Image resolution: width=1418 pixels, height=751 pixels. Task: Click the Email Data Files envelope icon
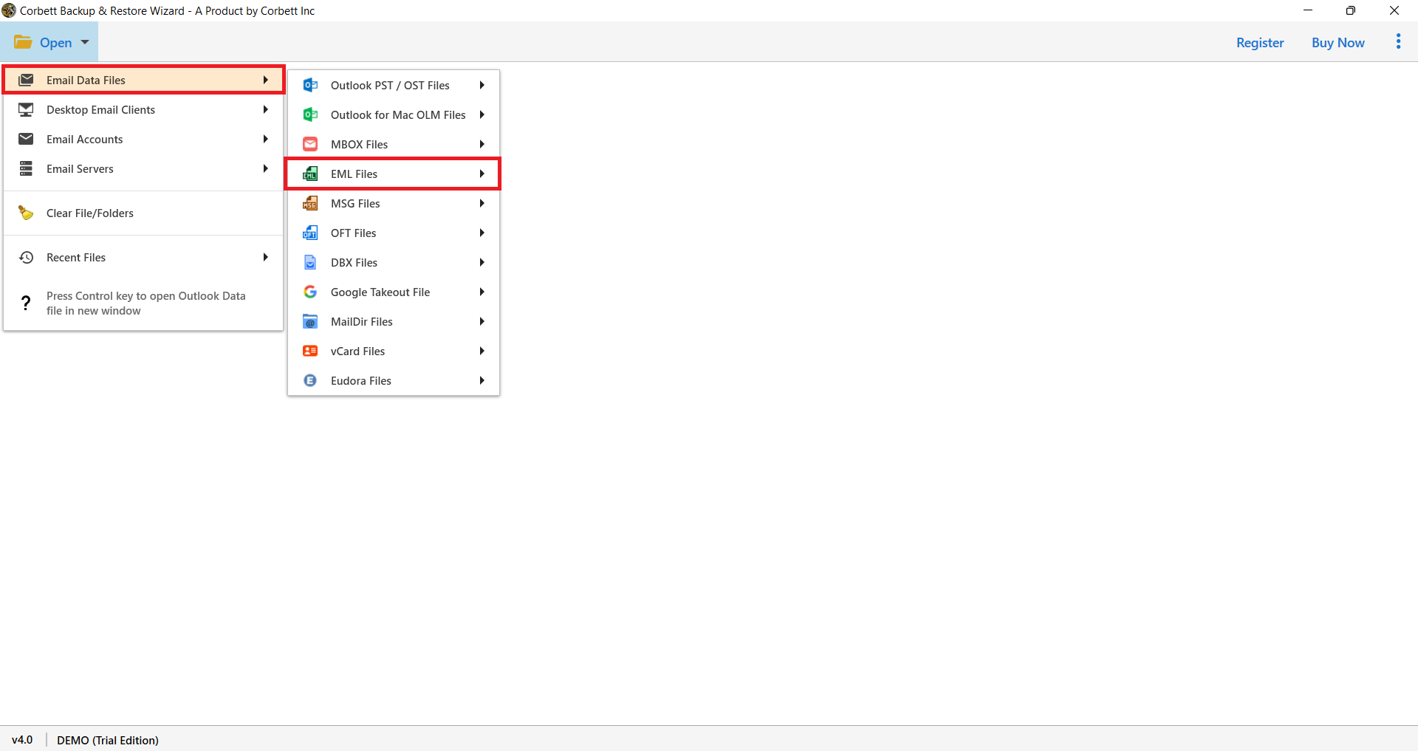[26, 80]
